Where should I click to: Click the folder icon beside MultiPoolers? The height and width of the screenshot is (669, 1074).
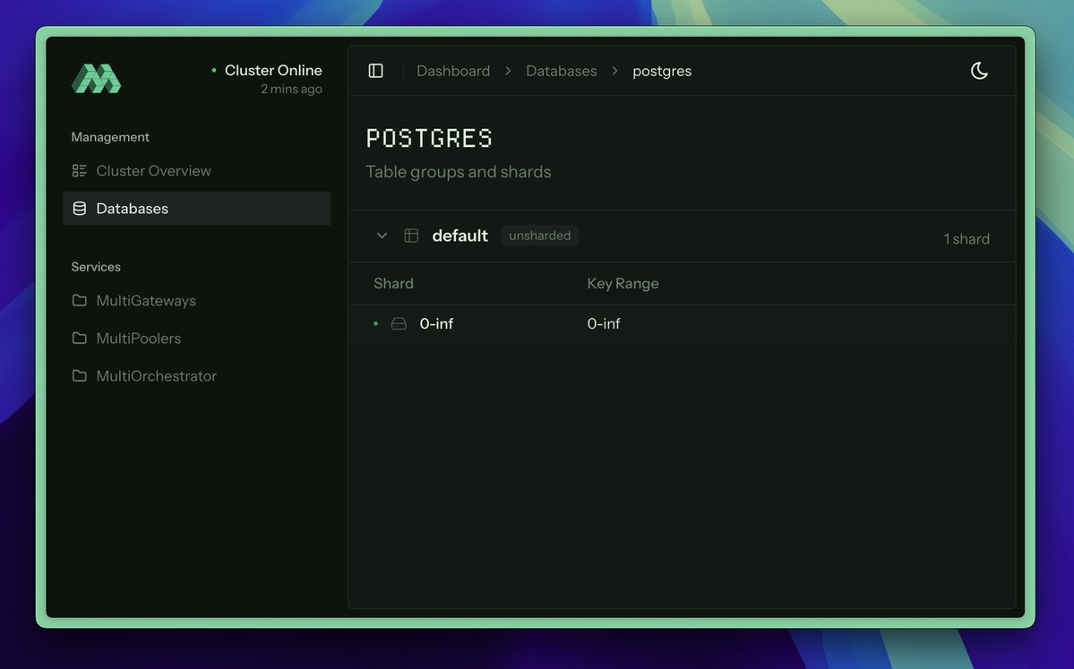(x=80, y=338)
